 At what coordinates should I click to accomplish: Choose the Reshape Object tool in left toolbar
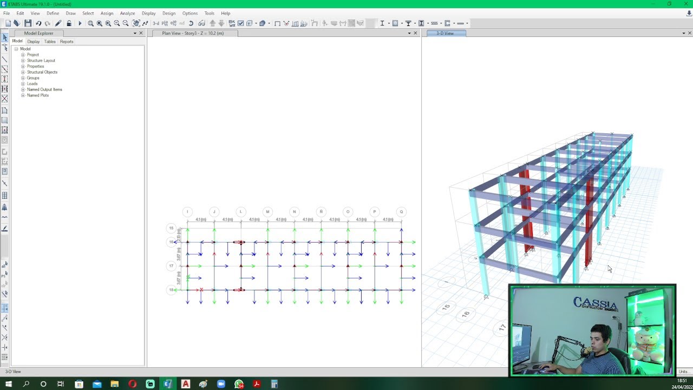pos(5,48)
